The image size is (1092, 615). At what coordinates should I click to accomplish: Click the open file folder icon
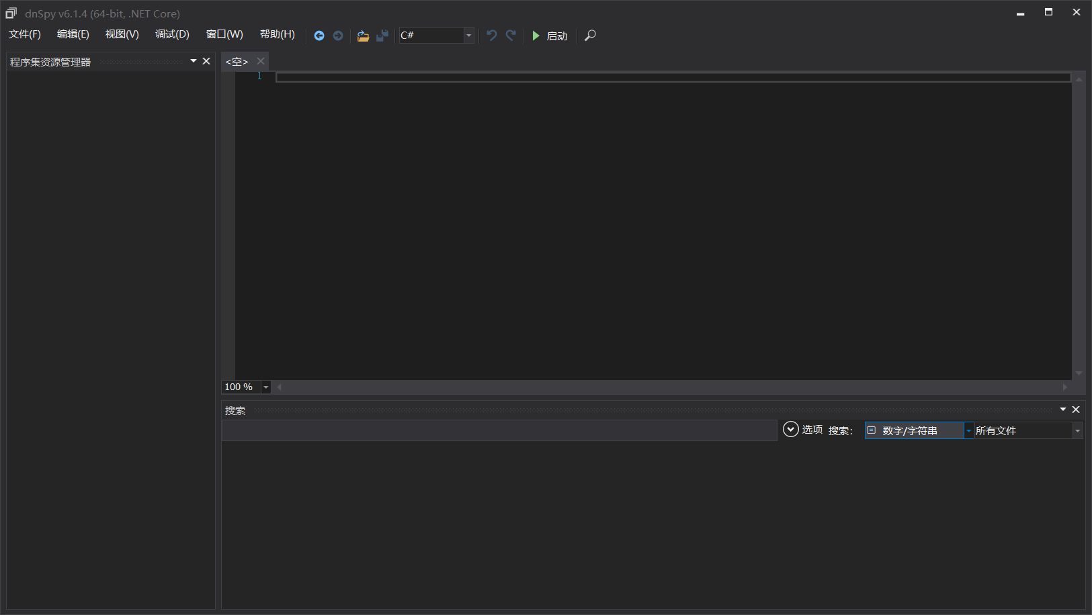(x=363, y=36)
